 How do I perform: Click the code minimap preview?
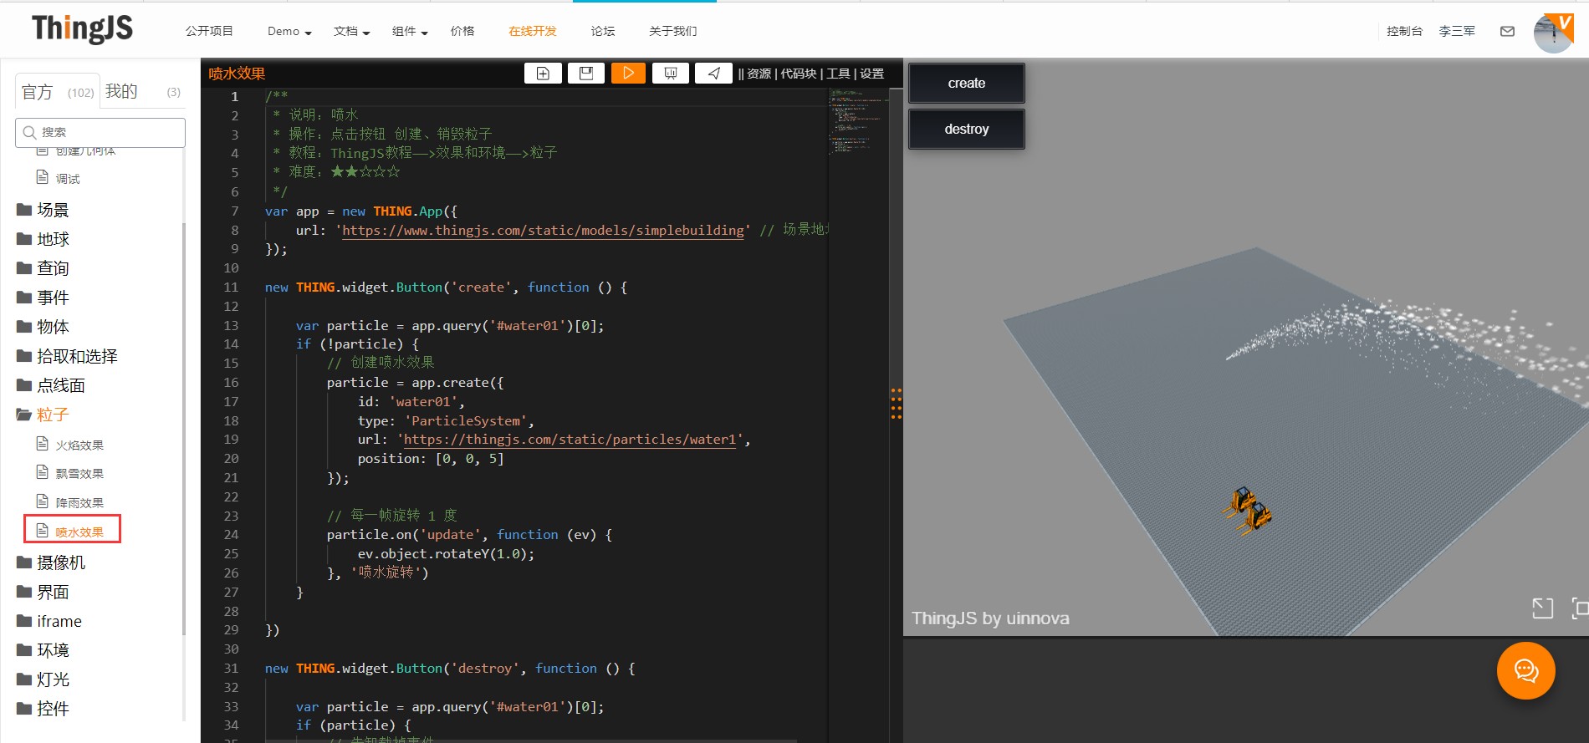pos(857,121)
